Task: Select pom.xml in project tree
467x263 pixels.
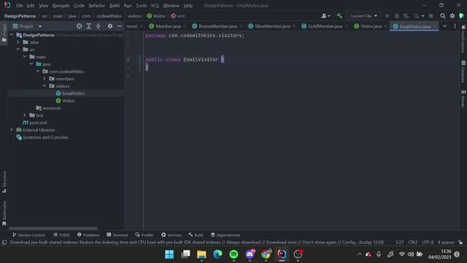Action: click(38, 123)
